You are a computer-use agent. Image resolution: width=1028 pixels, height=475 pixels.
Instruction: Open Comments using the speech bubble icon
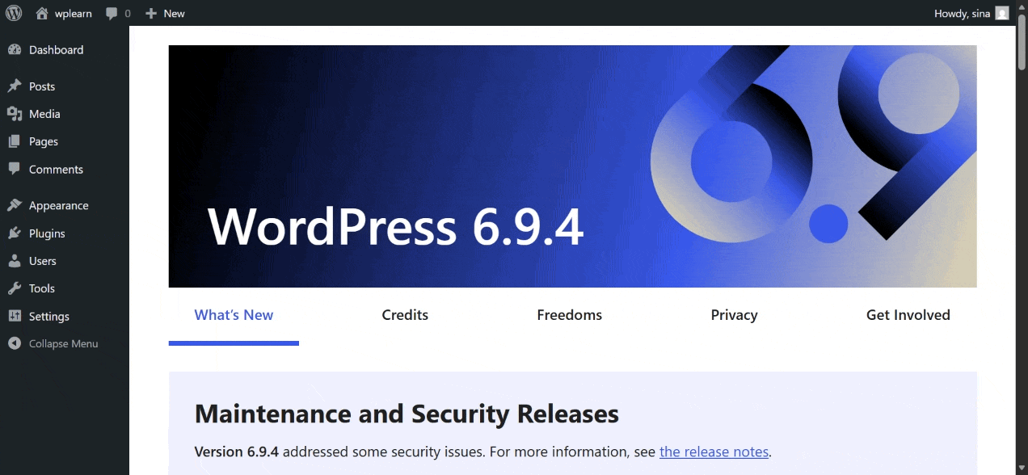(x=14, y=169)
